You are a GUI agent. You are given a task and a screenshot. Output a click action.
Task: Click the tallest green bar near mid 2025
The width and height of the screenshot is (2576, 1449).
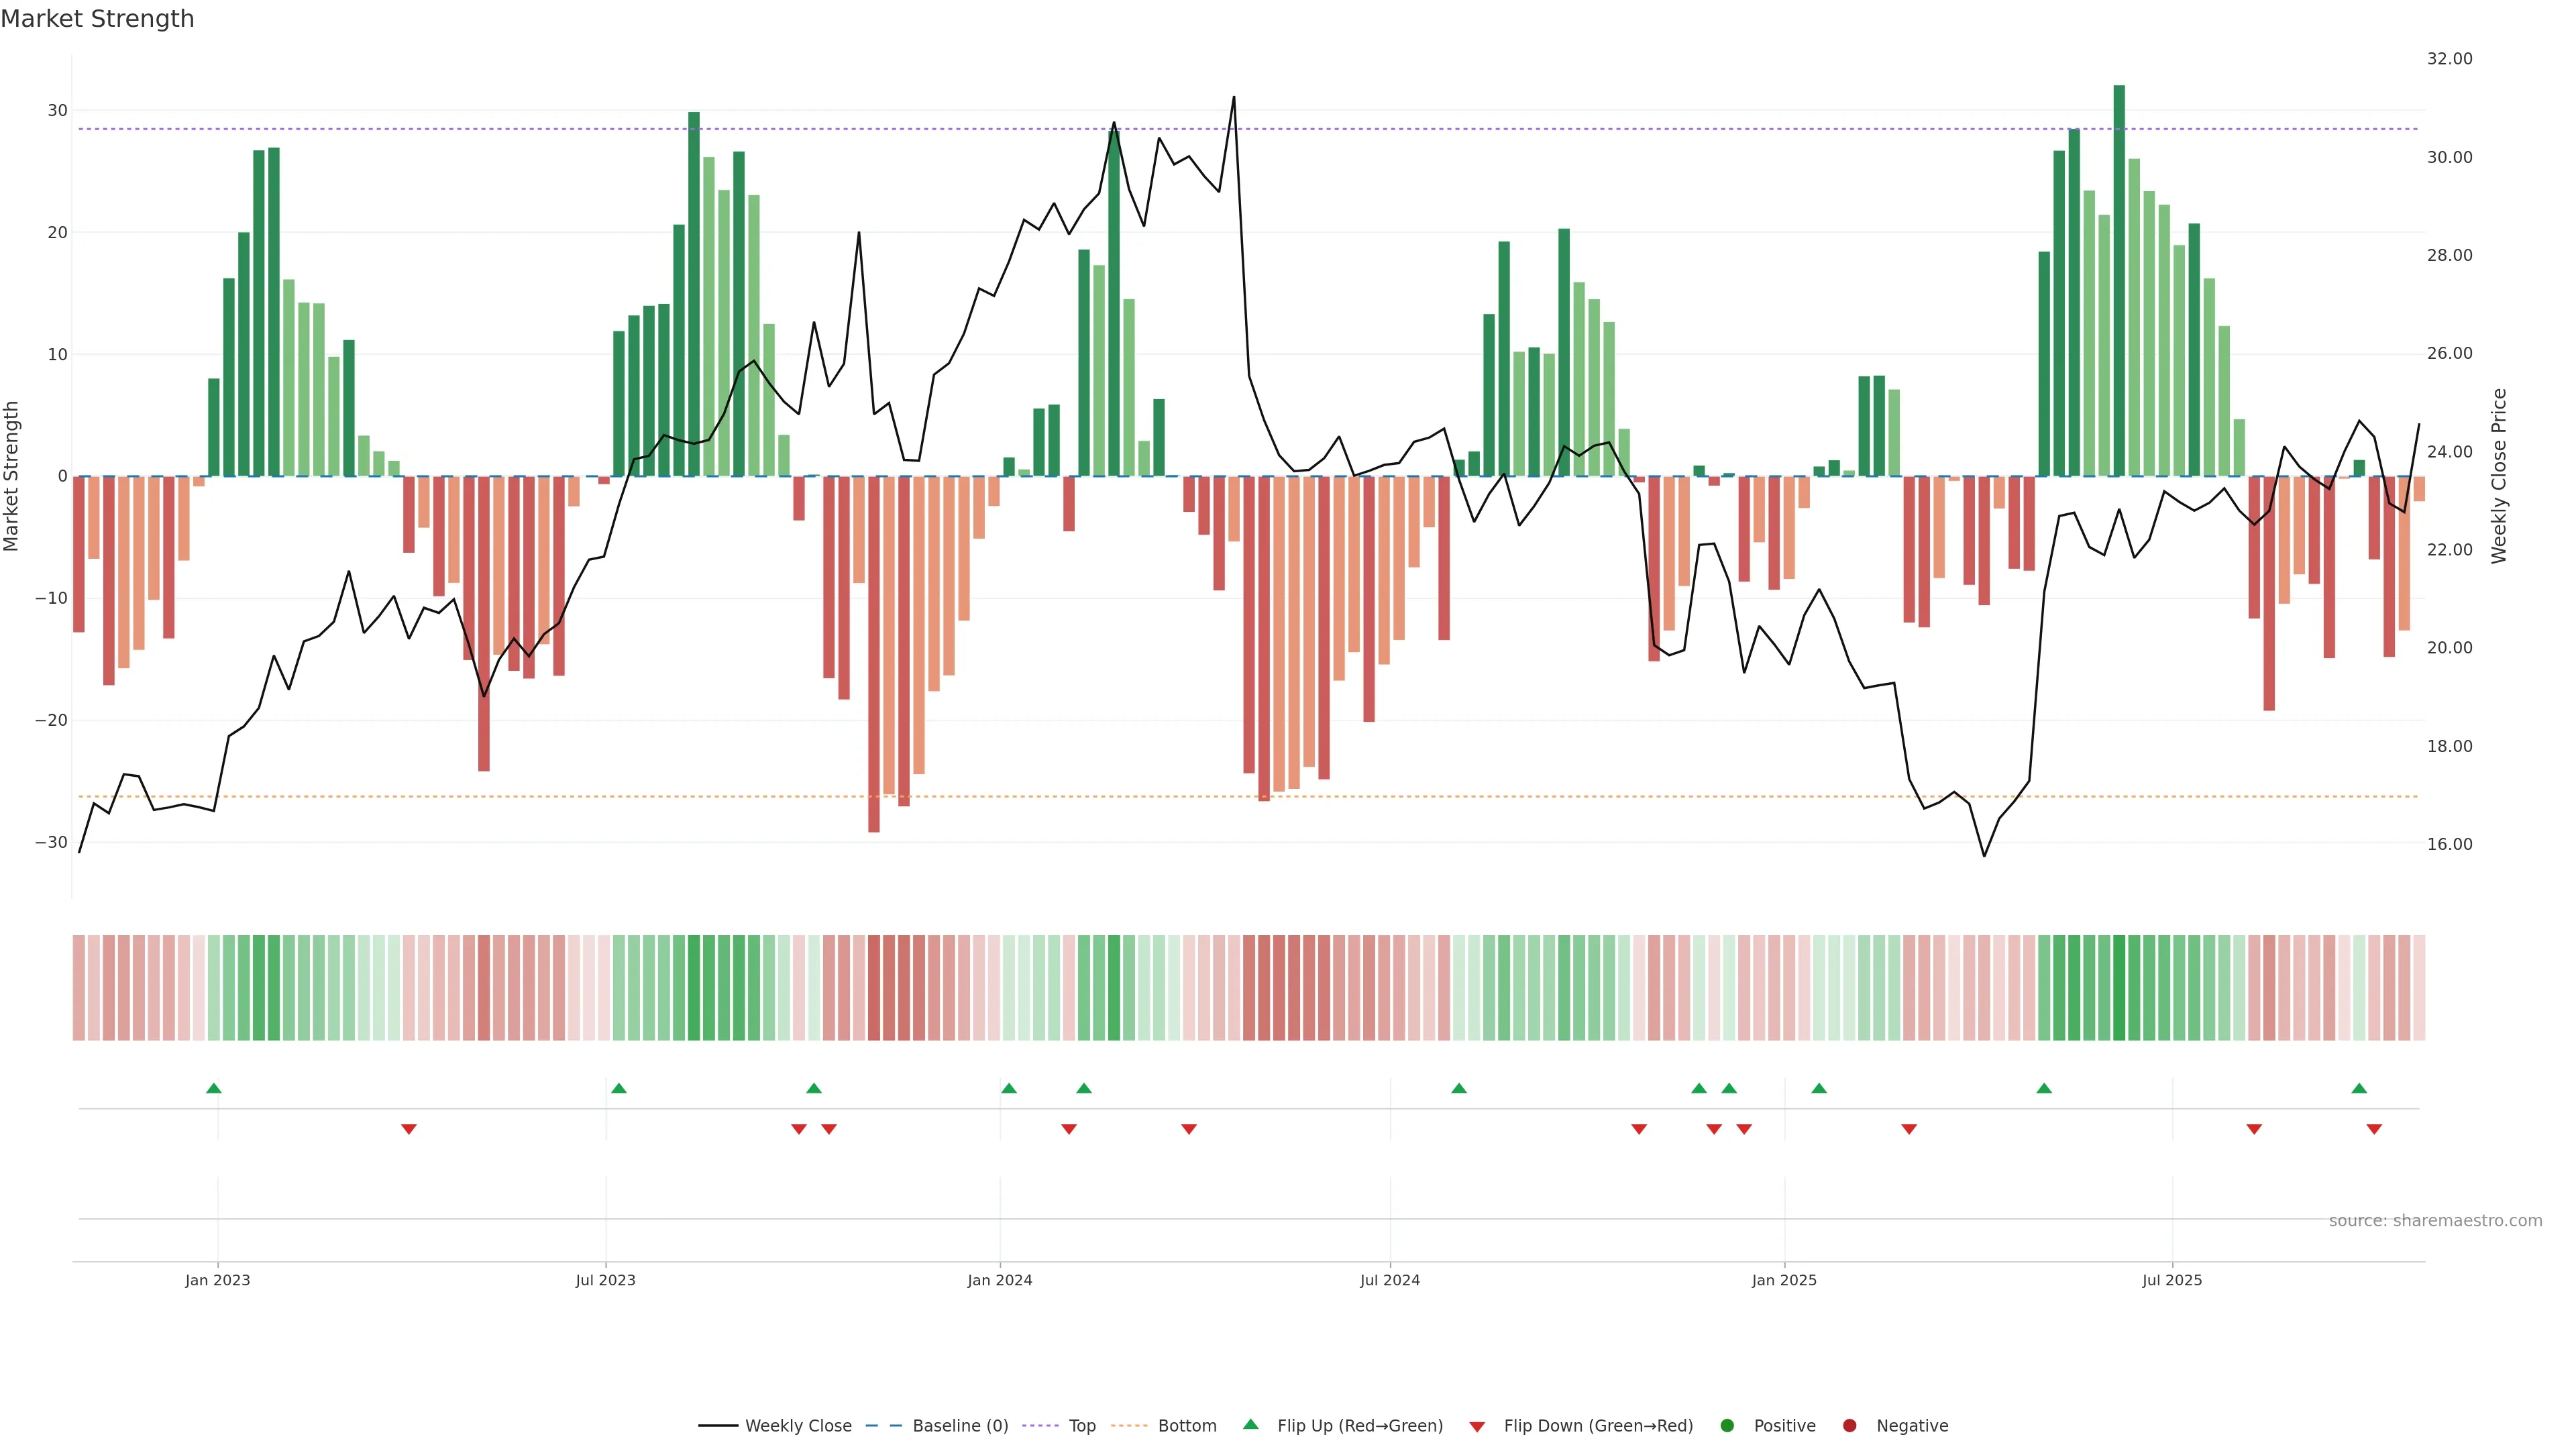click(x=2119, y=280)
